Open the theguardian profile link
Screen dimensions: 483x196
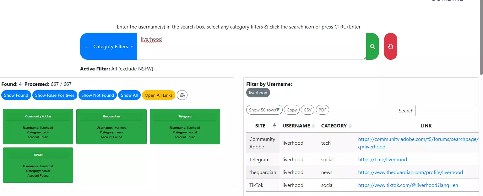tap(410, 173)
